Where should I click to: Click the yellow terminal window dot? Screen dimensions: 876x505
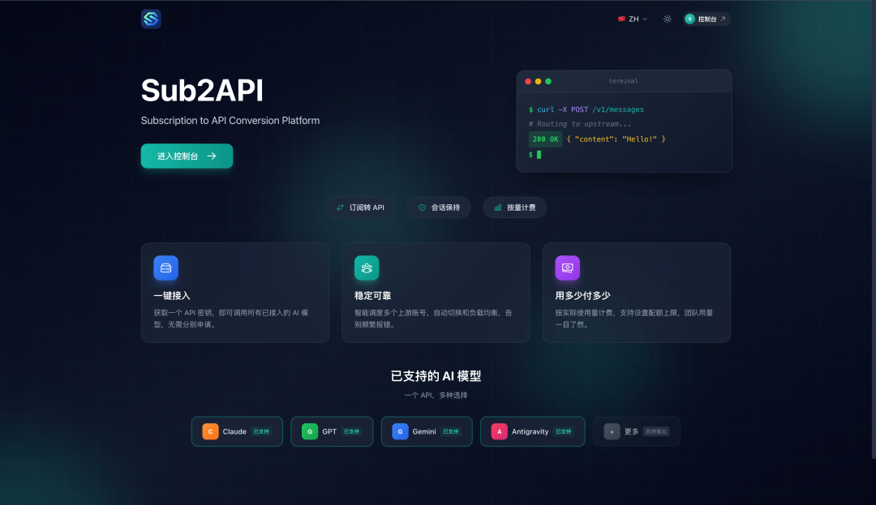(538, 82)
